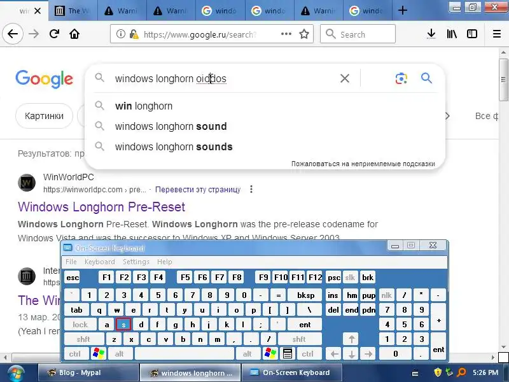This screenshot has width=509, height=382.
Task: Open a new browser tab
Action: tap(403, 10)
